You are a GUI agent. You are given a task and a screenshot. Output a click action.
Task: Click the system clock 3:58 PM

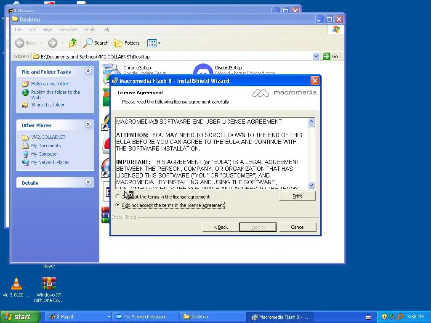pos(415,317)
